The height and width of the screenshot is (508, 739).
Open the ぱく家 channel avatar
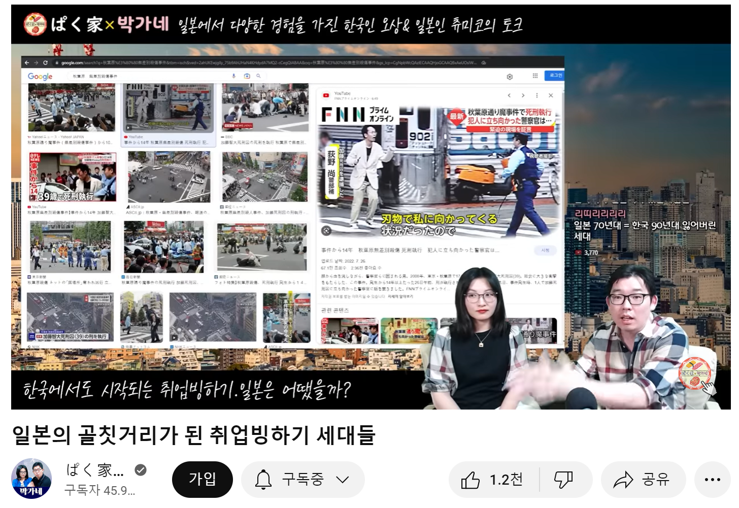point(31,479)
